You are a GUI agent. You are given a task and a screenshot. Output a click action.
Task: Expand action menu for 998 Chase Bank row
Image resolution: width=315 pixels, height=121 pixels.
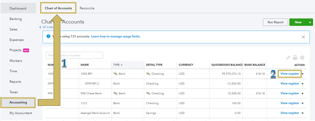pos(303,93)
